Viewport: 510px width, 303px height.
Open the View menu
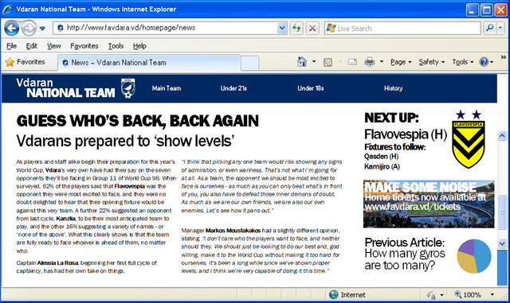pos(53,46)
